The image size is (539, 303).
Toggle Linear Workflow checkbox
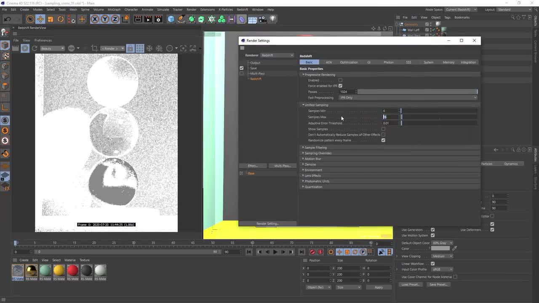pos(432,264)
